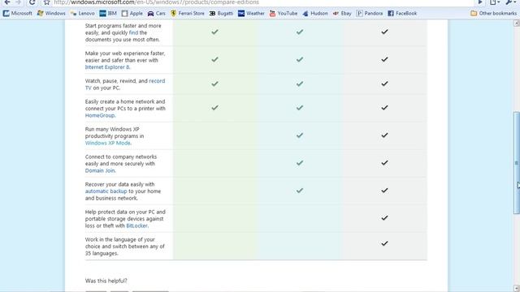
Task: Open the Windows bookmark
Action: coord(51,13)
